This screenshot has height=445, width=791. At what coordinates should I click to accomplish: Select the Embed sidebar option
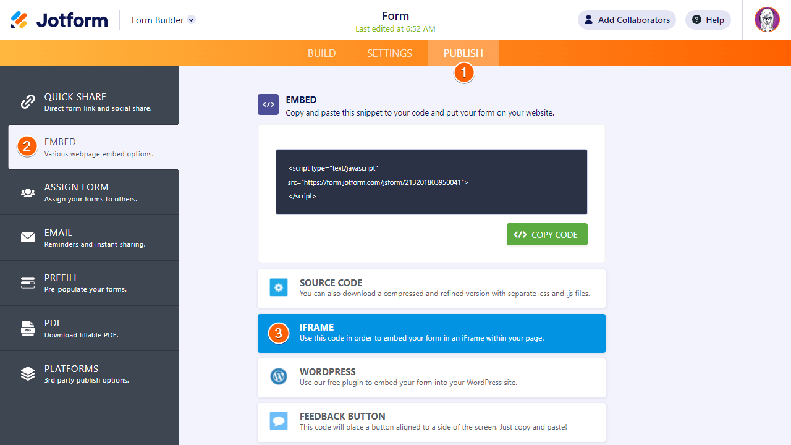93,147
